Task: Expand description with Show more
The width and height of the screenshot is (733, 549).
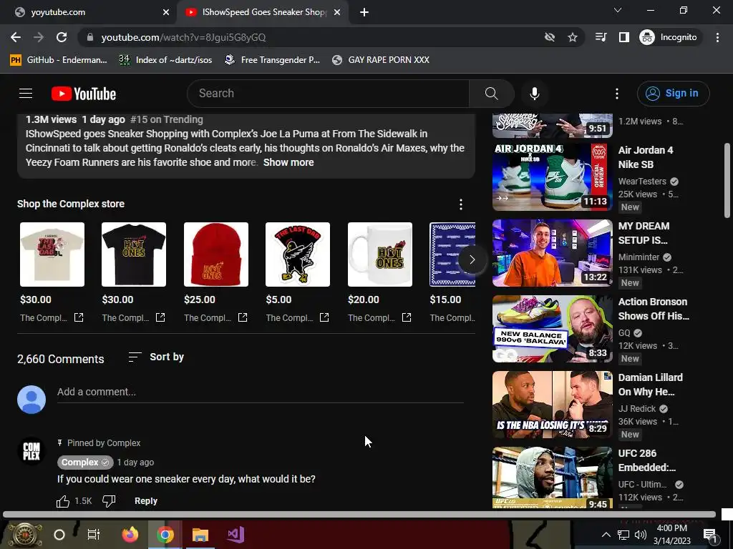Action: [x=288, y=162]
